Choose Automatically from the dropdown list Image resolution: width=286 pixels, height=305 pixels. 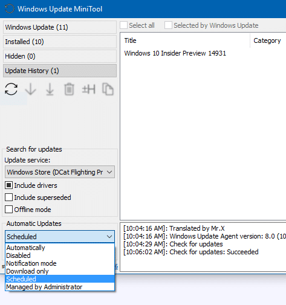(60, 248)
